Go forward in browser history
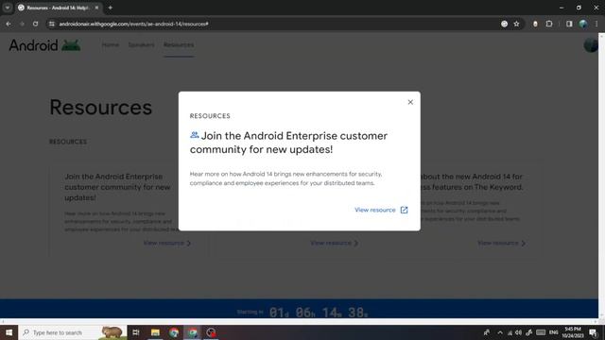This screenshot has height=340, width=605. (22, 24)
